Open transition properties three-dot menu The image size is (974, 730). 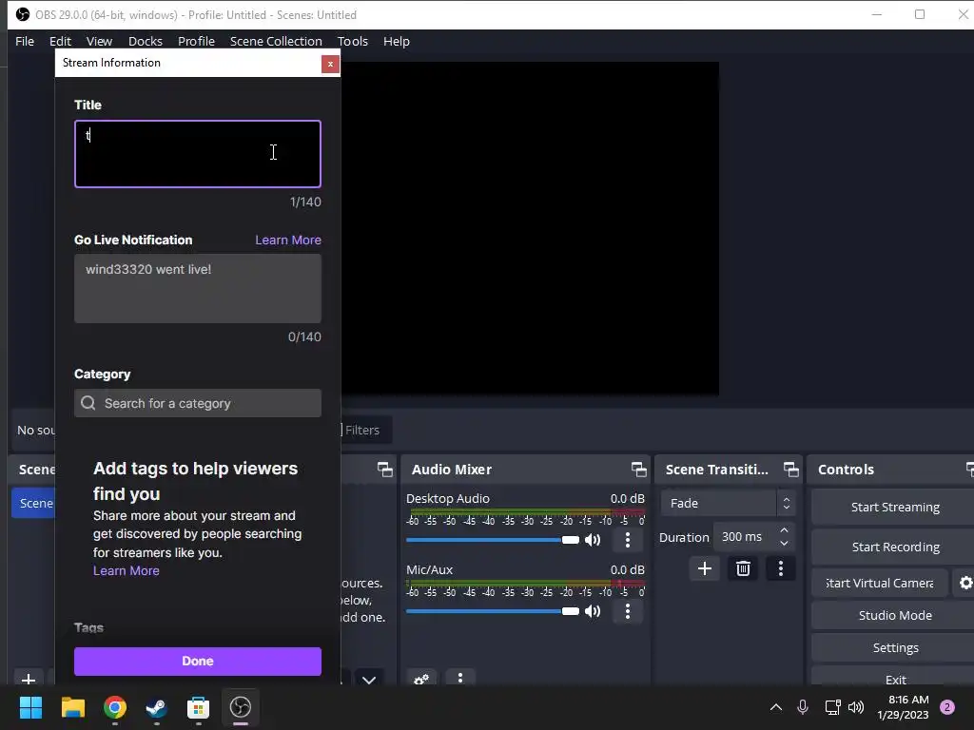(781, 568)
